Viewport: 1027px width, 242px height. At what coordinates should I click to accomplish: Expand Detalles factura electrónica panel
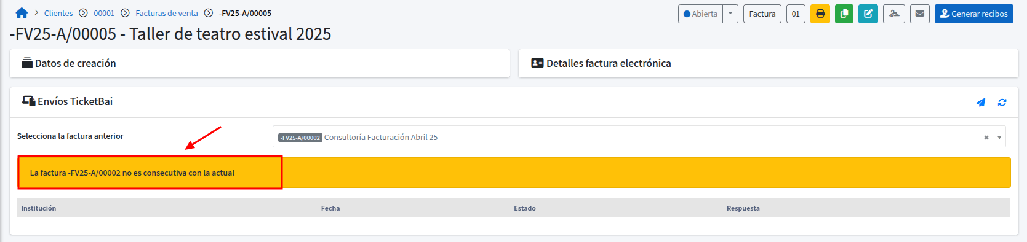[x=769, y=63]
